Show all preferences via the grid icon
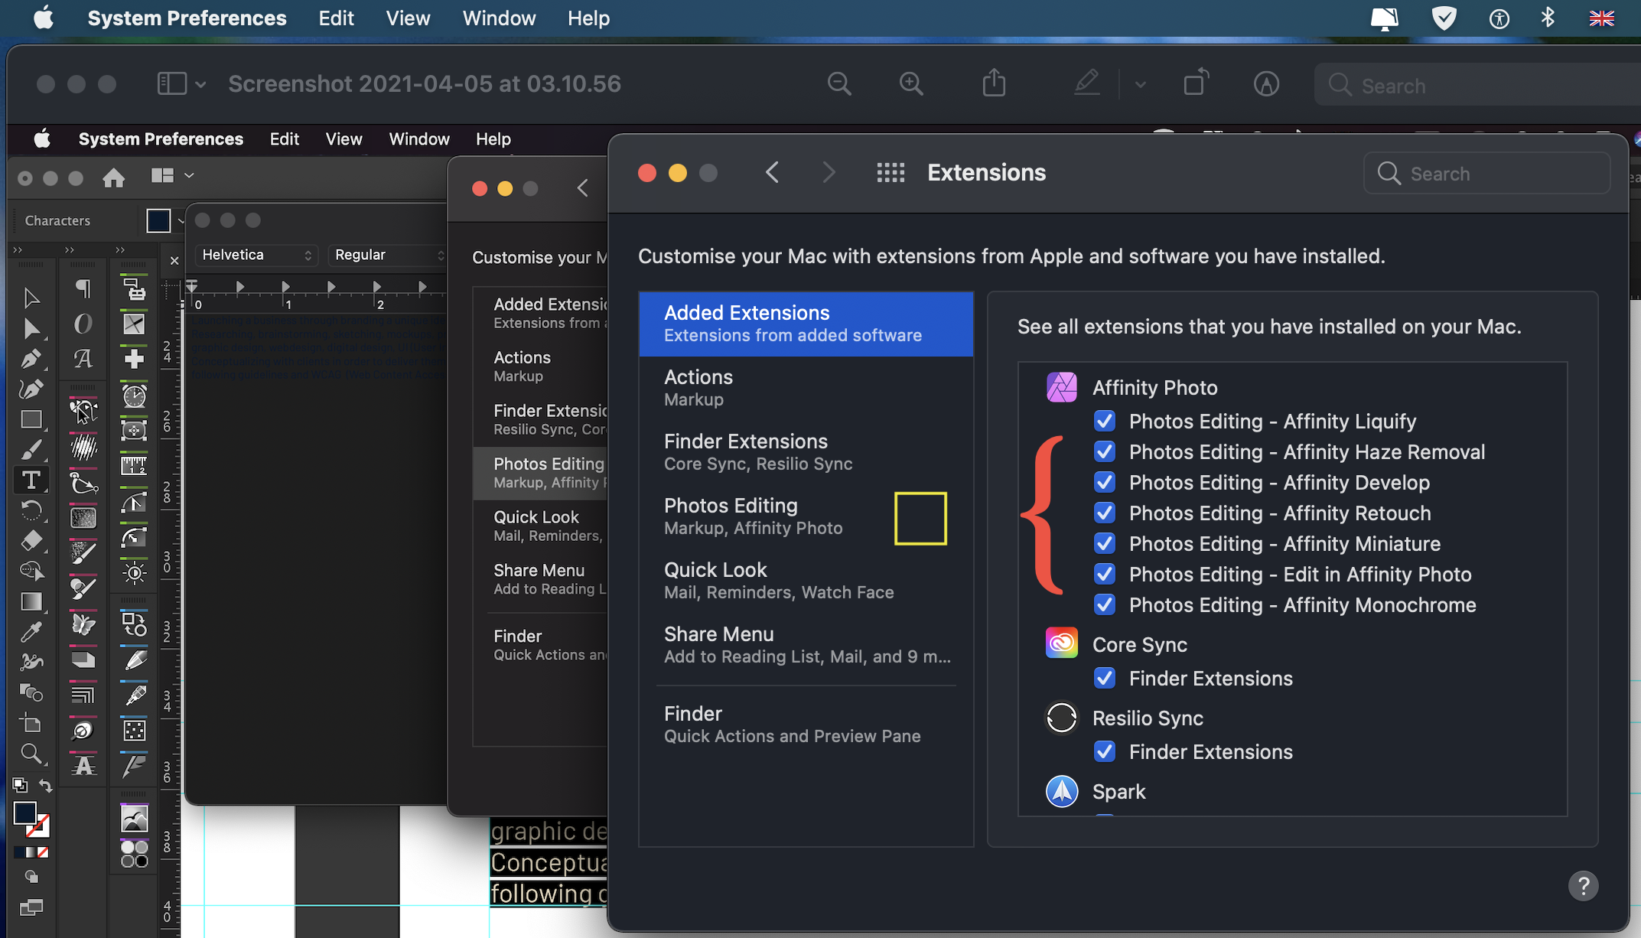The width and height of the screenshot is (1641, 938). tap(891, 173)
